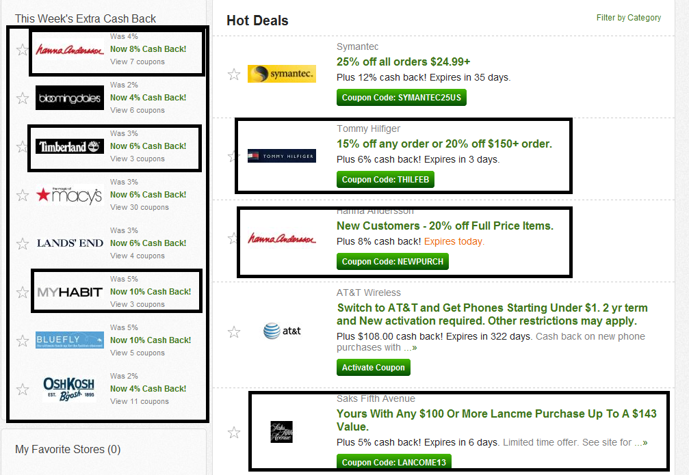Viewport: 689px width, 475px height.
Task: Favorite Bloomingdale's with its star
Action: [23, 98]
